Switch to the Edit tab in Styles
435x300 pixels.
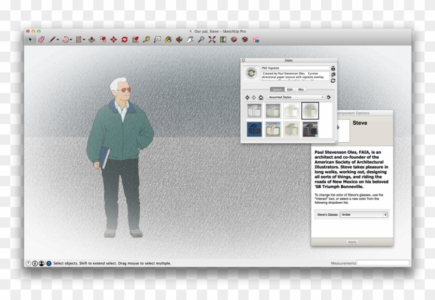point(289,89)
